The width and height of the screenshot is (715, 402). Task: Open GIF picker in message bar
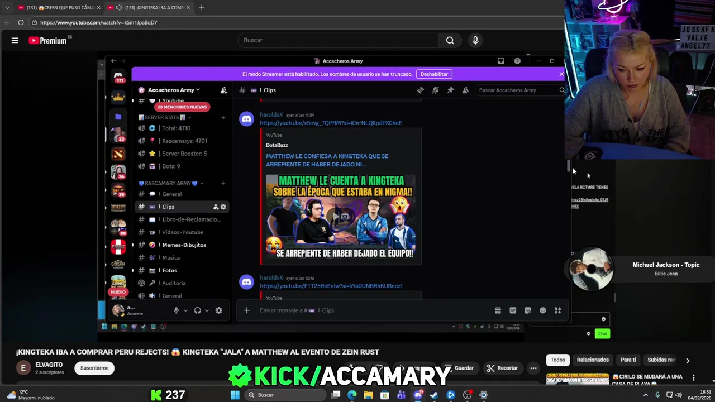click(x=513, y=310)
